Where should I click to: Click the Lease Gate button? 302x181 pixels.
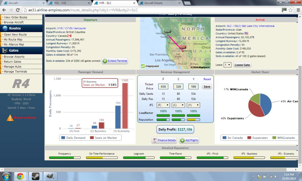click(x=242, y=65)
